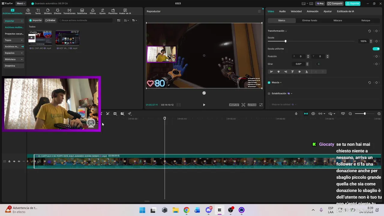Expand the Biblioteca sidebar section
384x216 pixels.
click(x=14, y=59)
